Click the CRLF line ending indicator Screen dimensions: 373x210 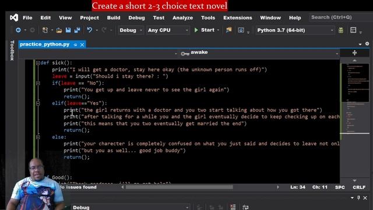[359, 187]
